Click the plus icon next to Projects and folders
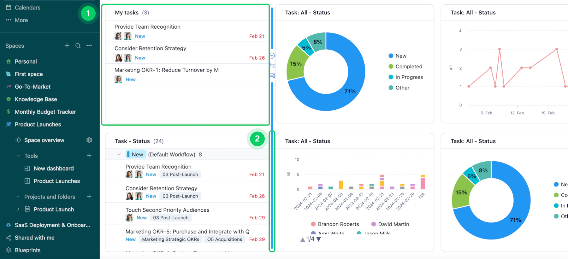Screen dimensions: 568x259 click(89, 197)
